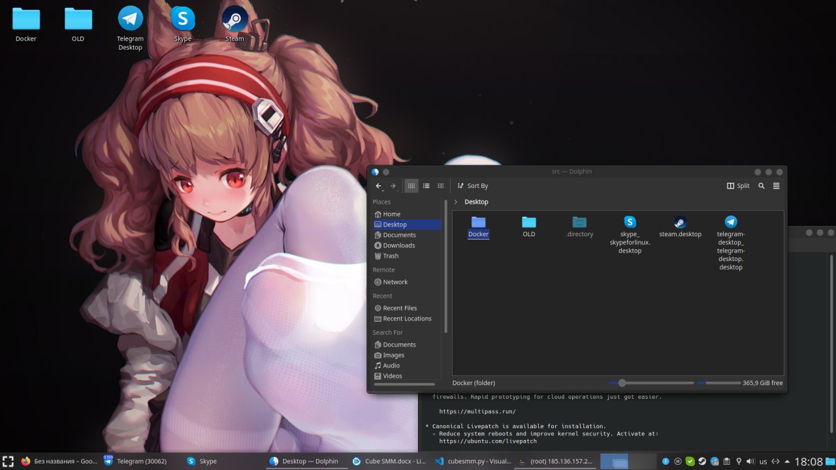
Task: Select the Docker folder in Dolphin
Action: tap(478, 227)
